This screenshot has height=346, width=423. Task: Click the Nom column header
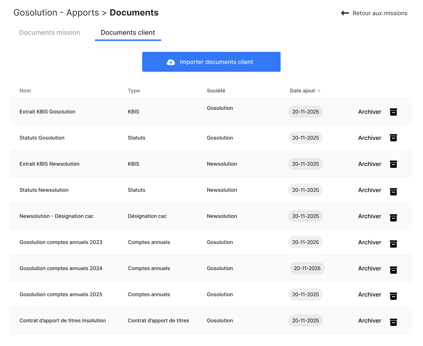click(x=25, y=91)
